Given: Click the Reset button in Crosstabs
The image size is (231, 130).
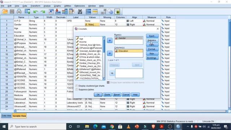Looking at the screenshot, I should pos(117,95).
